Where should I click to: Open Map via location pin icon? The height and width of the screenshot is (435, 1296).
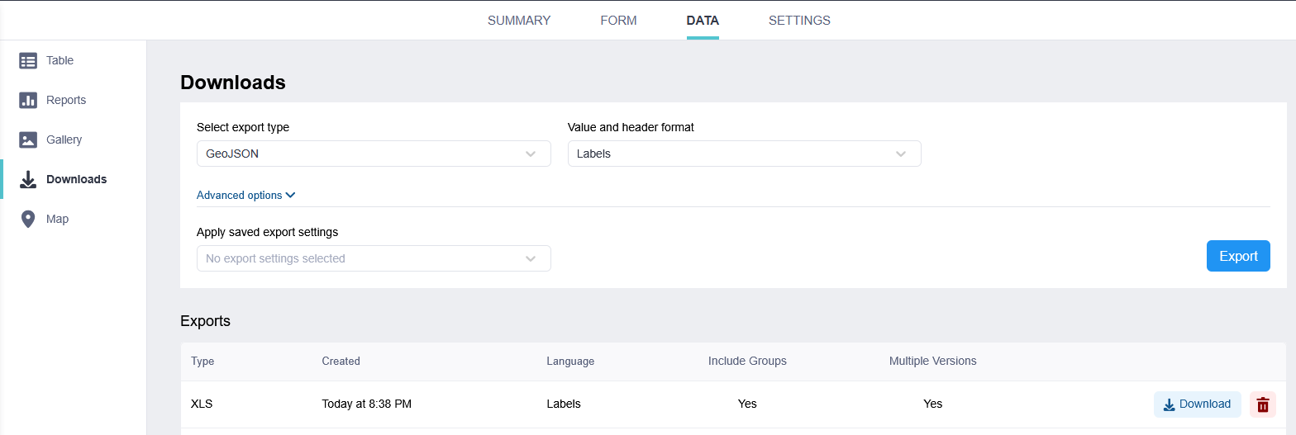pos(28,219)
